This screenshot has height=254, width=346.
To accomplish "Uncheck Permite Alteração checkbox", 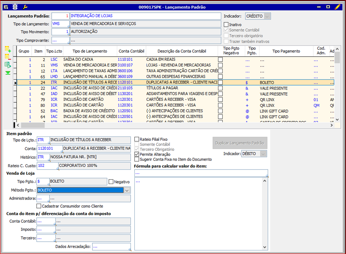I will [x=137, y=154].
